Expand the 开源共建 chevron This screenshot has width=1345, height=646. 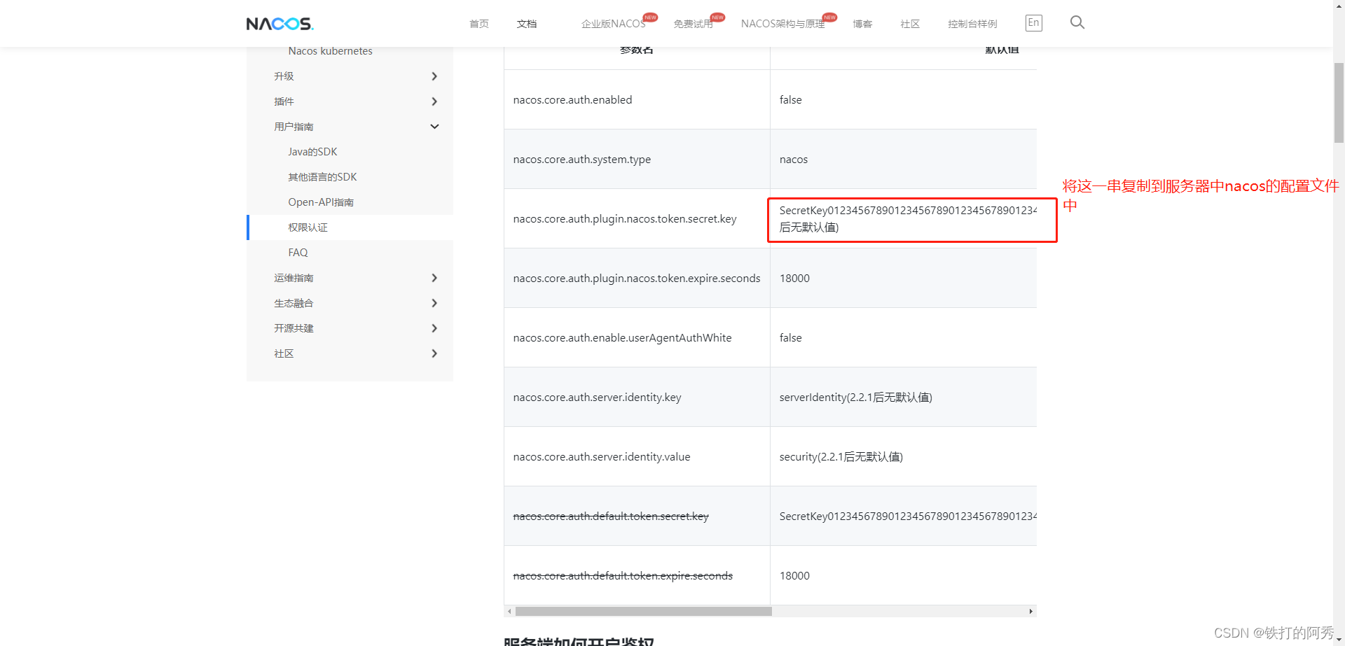pos(434,328)
